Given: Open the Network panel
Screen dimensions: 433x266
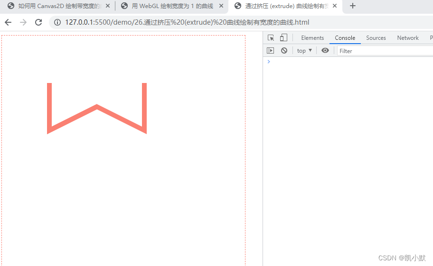Looking at the screenshot, I should (x=408, y=38).
